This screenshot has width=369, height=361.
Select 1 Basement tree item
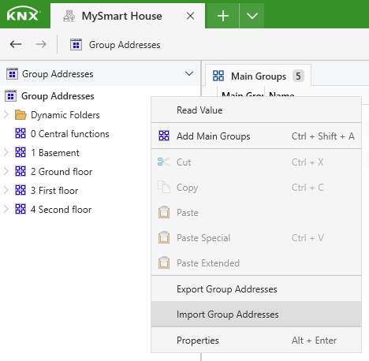pos(55,153)
